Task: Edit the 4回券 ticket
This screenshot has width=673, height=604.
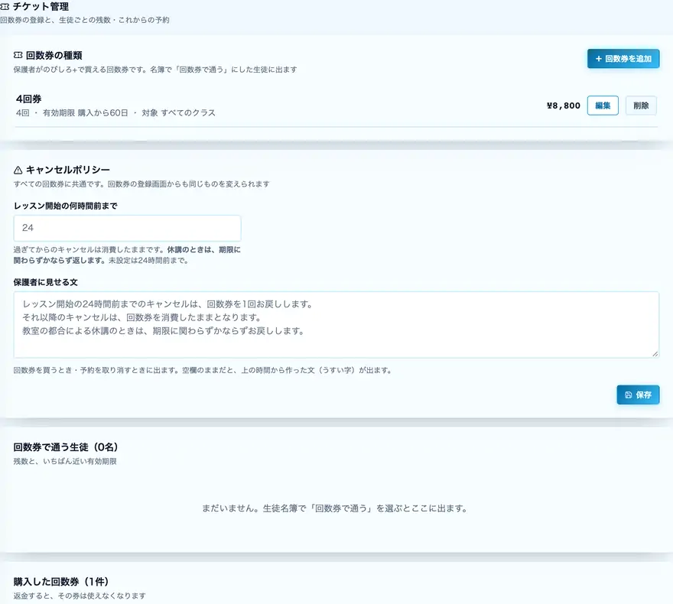Action: (x=603, y=106)
